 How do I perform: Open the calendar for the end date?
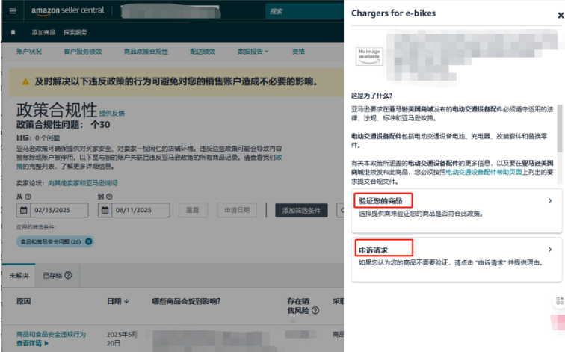(105, 210)
